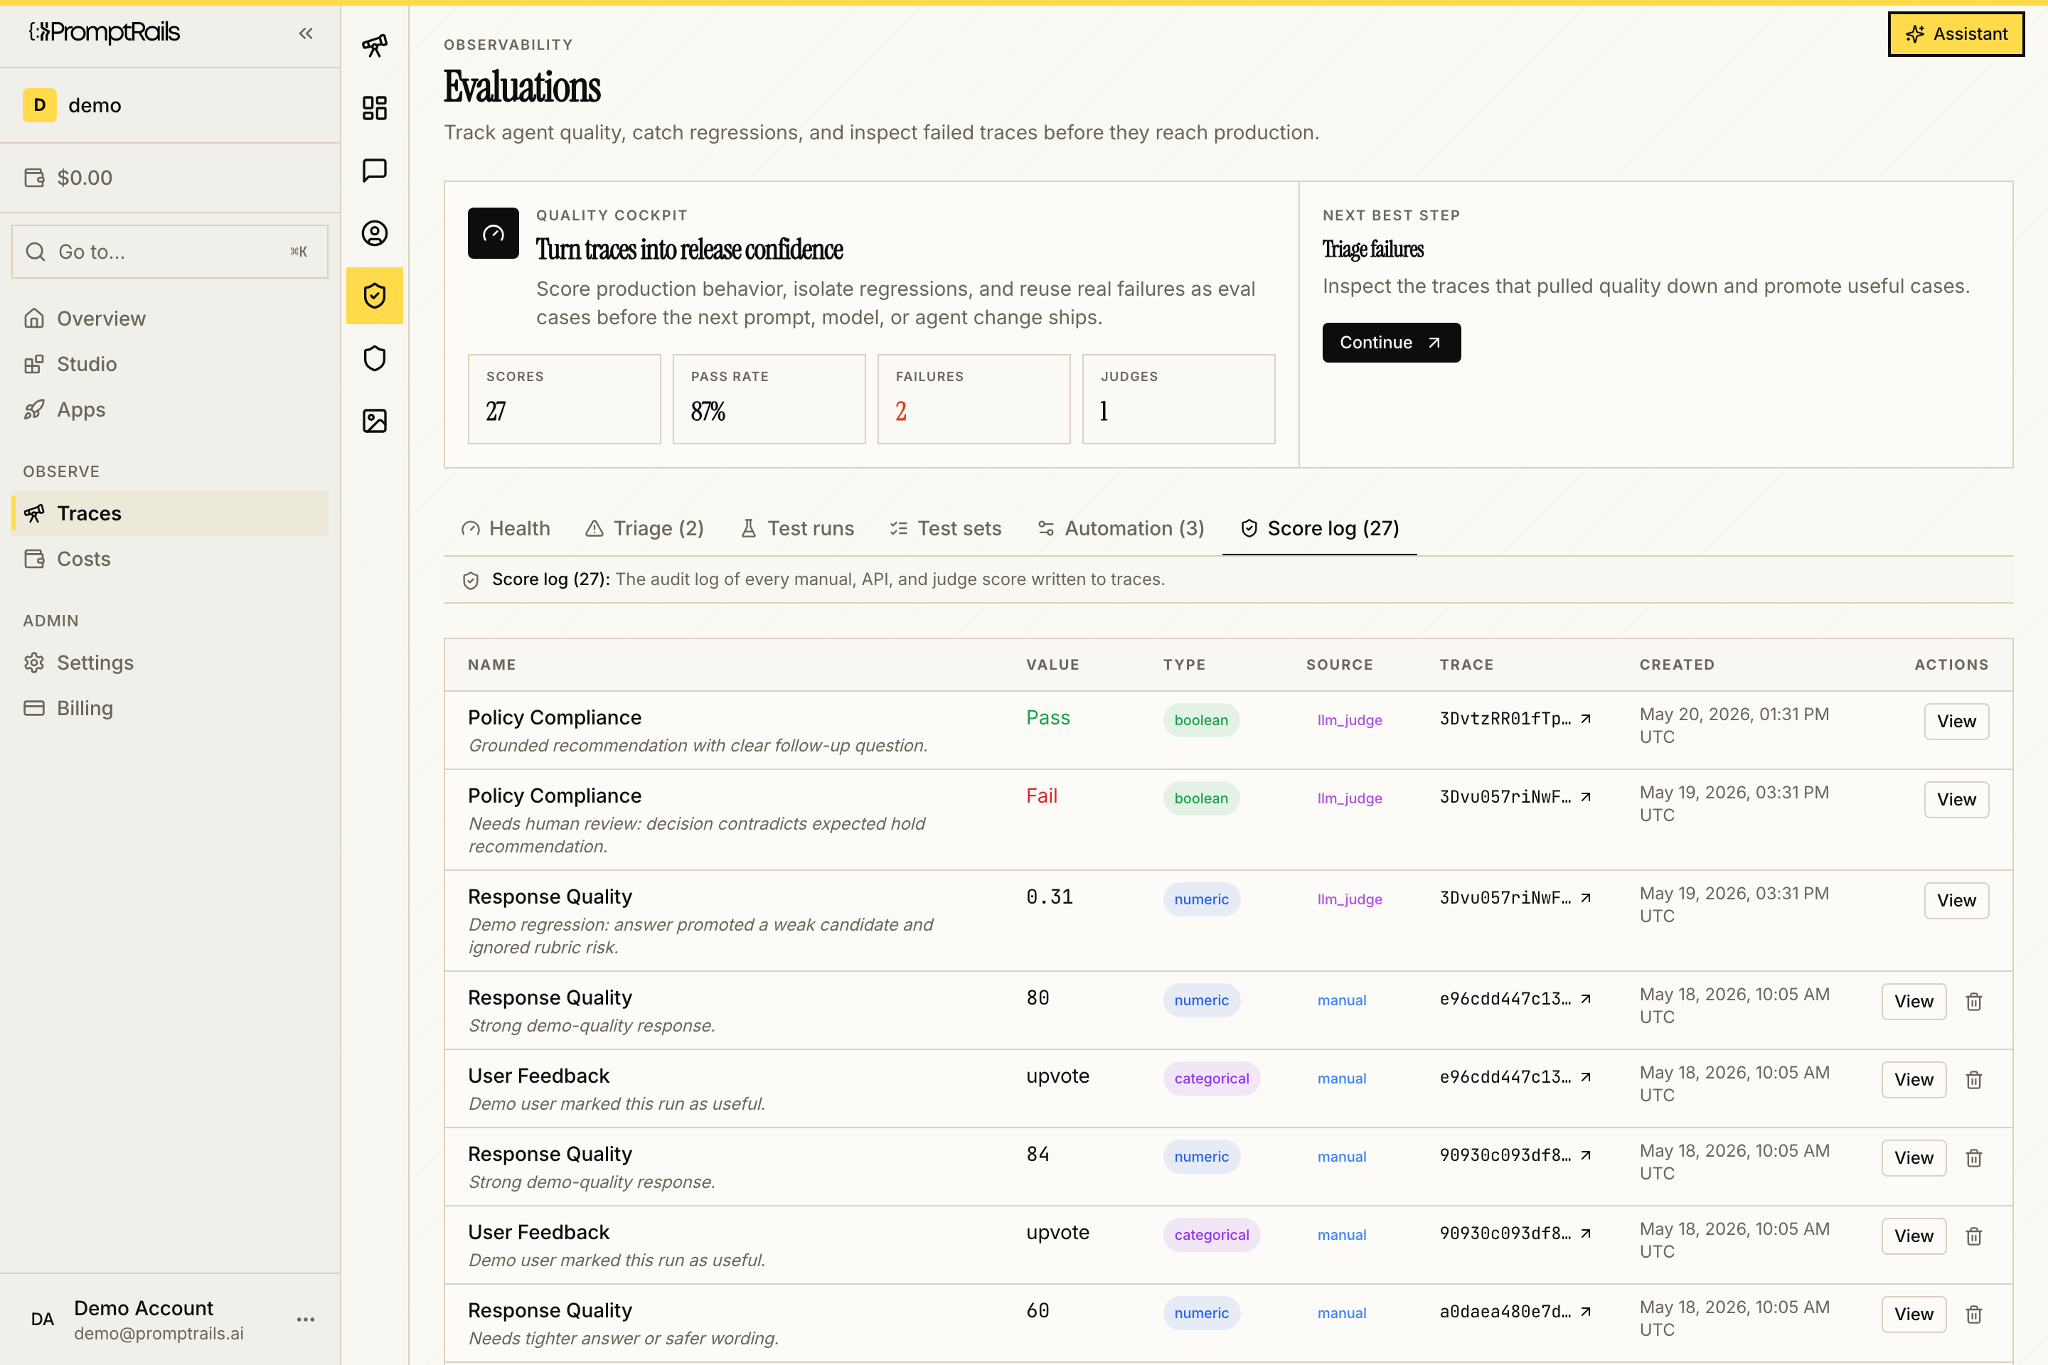View the Response Quality 80 score
Viewport: 2048px width, 1365px height.
1913,1002
